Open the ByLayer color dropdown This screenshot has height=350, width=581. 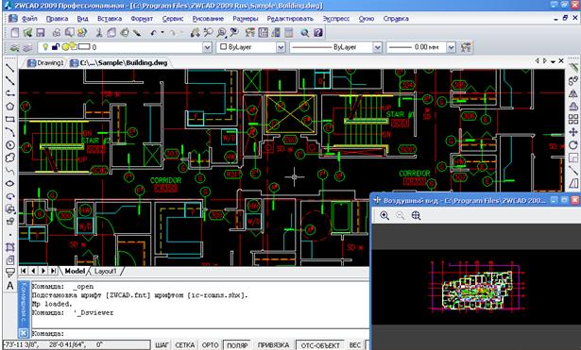click(x=281, y=47)
